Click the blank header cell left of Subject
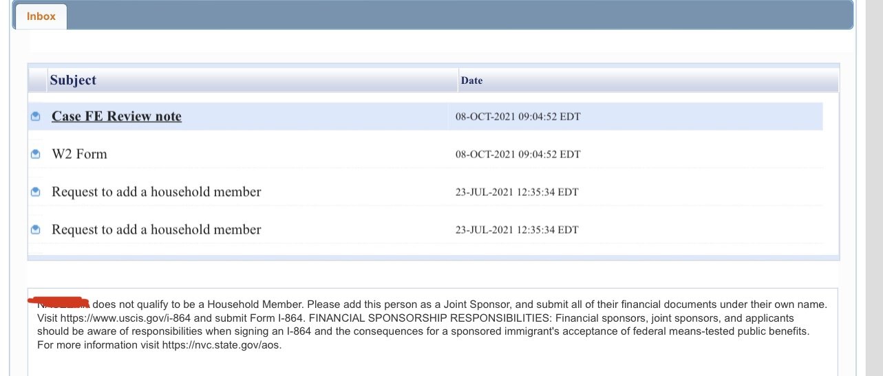Image resolution: width=883 pixels, height=376 pixels. pos(37,80)
